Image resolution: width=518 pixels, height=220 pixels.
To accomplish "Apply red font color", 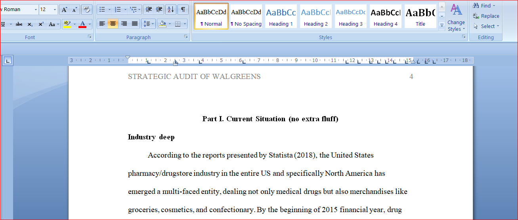I will point(82,24).
